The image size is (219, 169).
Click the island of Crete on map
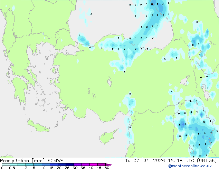[x=38, y=126]
